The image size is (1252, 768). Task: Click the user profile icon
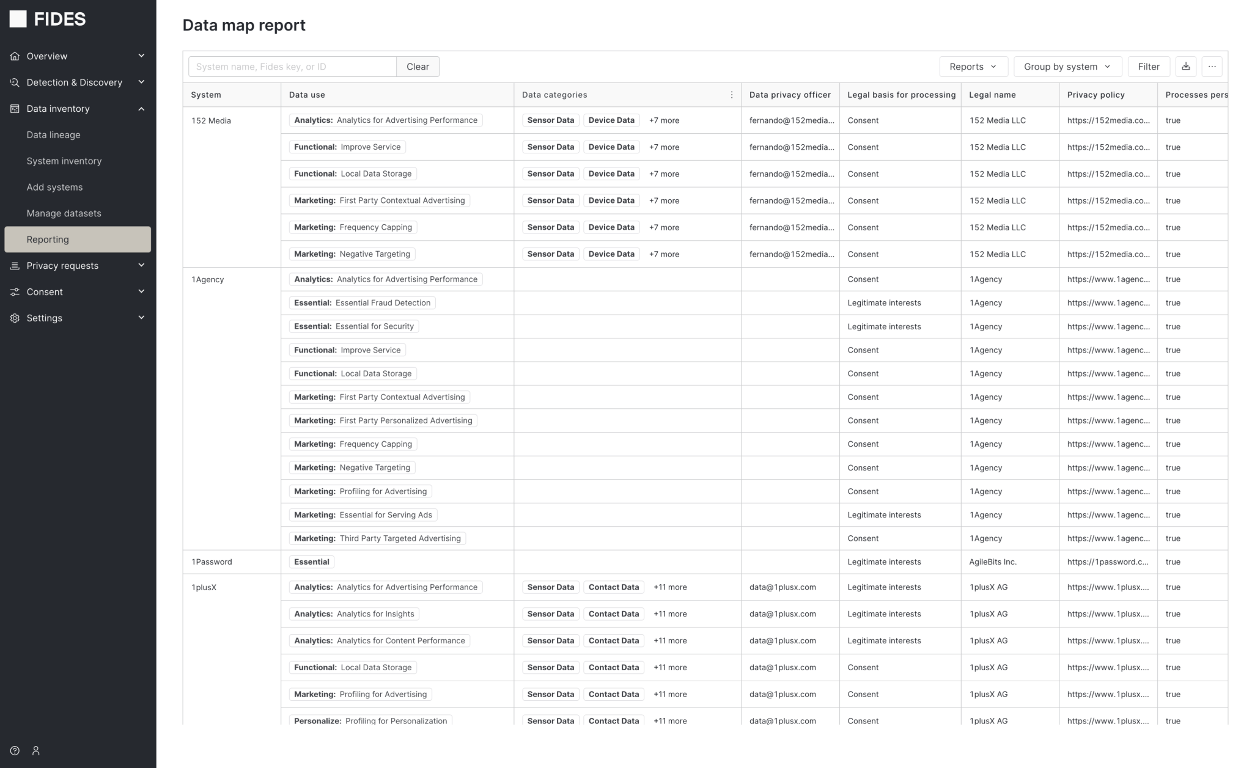(36, 750)
